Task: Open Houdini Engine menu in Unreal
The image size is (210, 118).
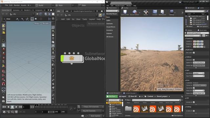Action: click(120, 6)
